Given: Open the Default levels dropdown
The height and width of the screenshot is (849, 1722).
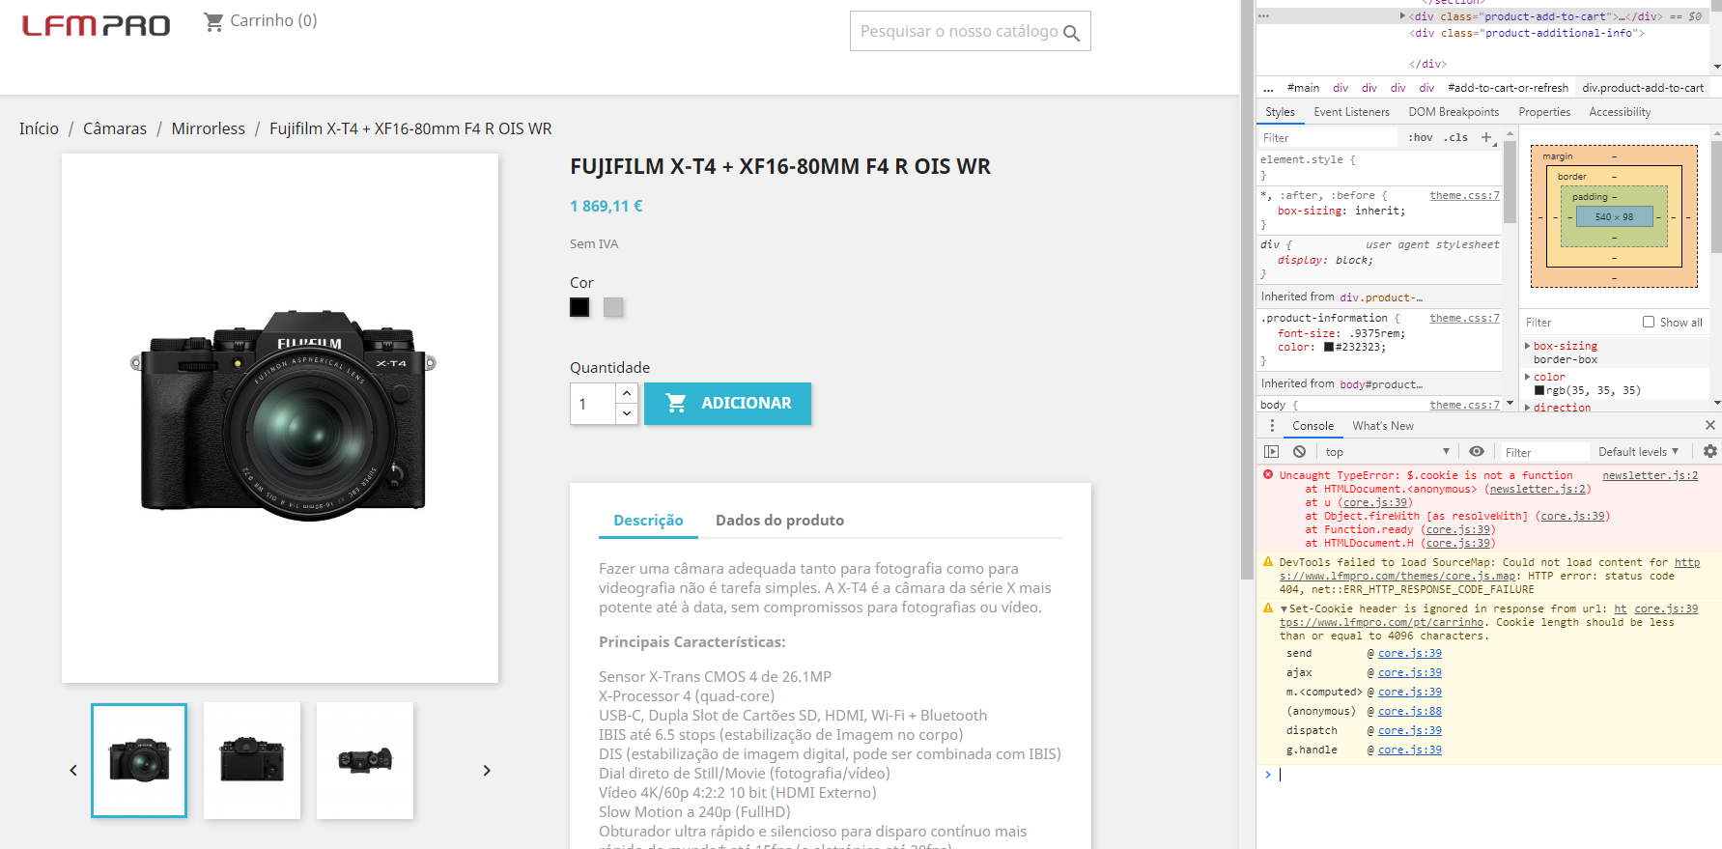Looking at the screenshot, I should click(1638, 451).
